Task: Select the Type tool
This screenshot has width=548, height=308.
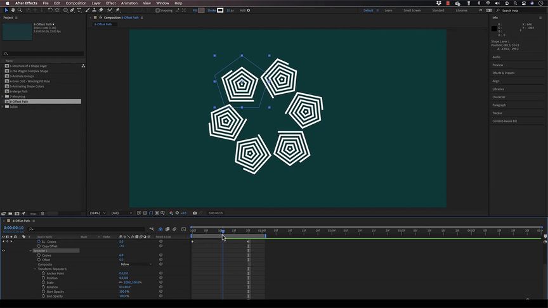Action: point(79,10)
